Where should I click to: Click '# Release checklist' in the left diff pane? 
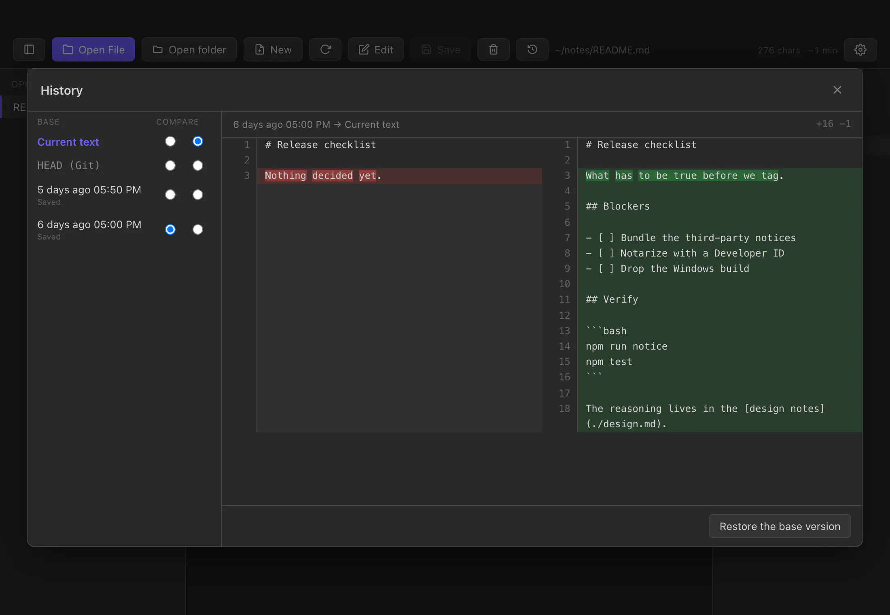pyautogui.click(x=320, y=145)
